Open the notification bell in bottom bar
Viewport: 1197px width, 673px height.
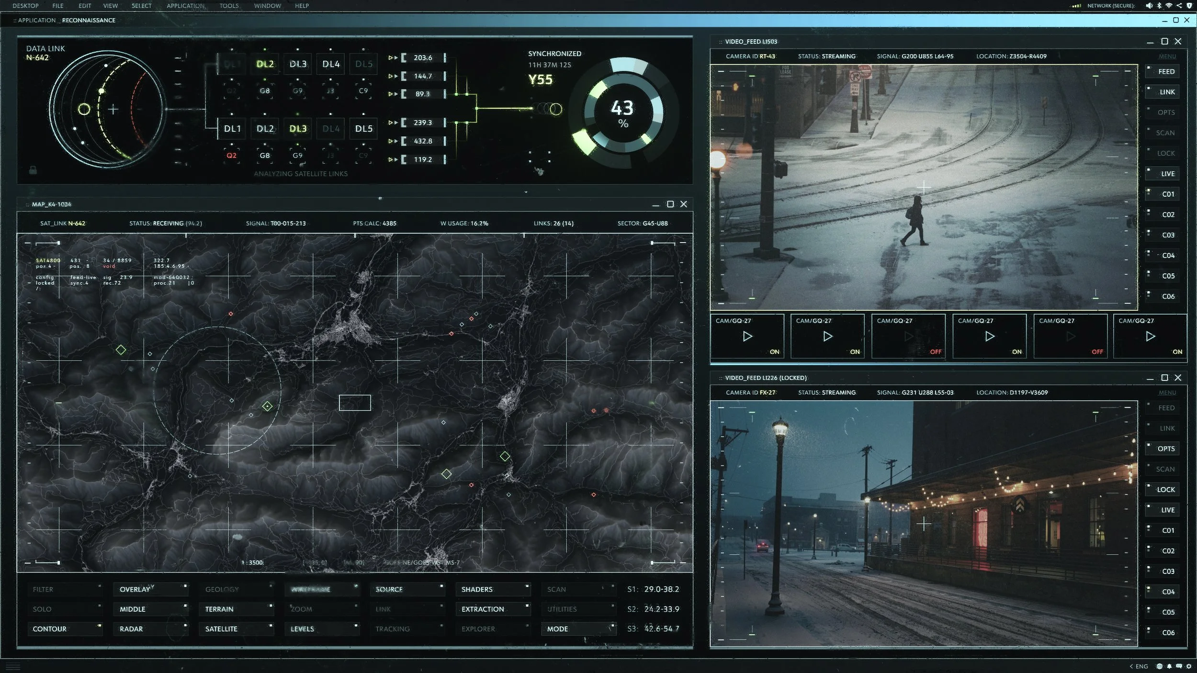(1169, 666)
